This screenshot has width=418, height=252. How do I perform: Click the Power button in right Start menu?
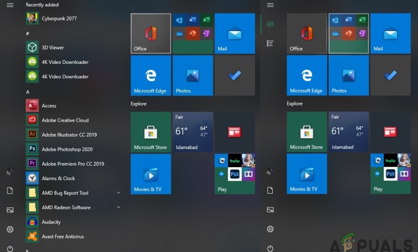(270, 248)
